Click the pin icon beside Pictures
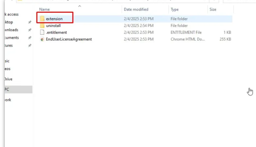This screenshot has width=256, height=147. click(30, 46)
